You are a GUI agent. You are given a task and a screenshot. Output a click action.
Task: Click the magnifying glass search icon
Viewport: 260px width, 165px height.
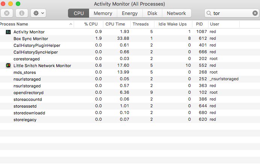pyautogui.click(x=209, y=13)
